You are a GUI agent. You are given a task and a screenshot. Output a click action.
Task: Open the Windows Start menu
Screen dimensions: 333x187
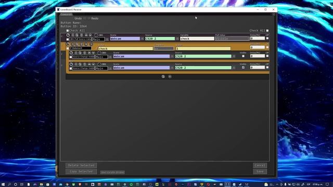click(3, 184)
